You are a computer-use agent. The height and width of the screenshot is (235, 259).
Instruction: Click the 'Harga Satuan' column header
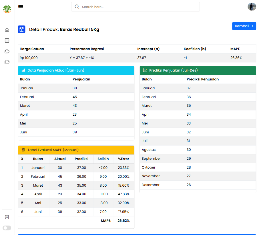32,49
